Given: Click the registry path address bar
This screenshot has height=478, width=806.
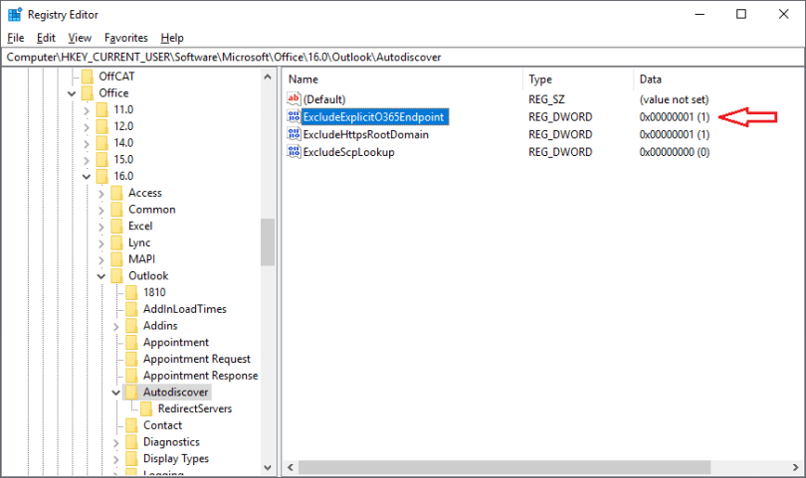Looking at the screenshot, I should click(x=398, y=57).
